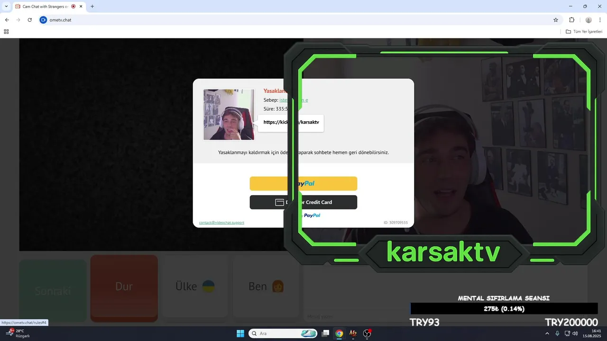The height and width of the screenshot is (341, 607).
Task: Click the green Sonraki button
Action: pyautogui.click(x=53, y=290)
